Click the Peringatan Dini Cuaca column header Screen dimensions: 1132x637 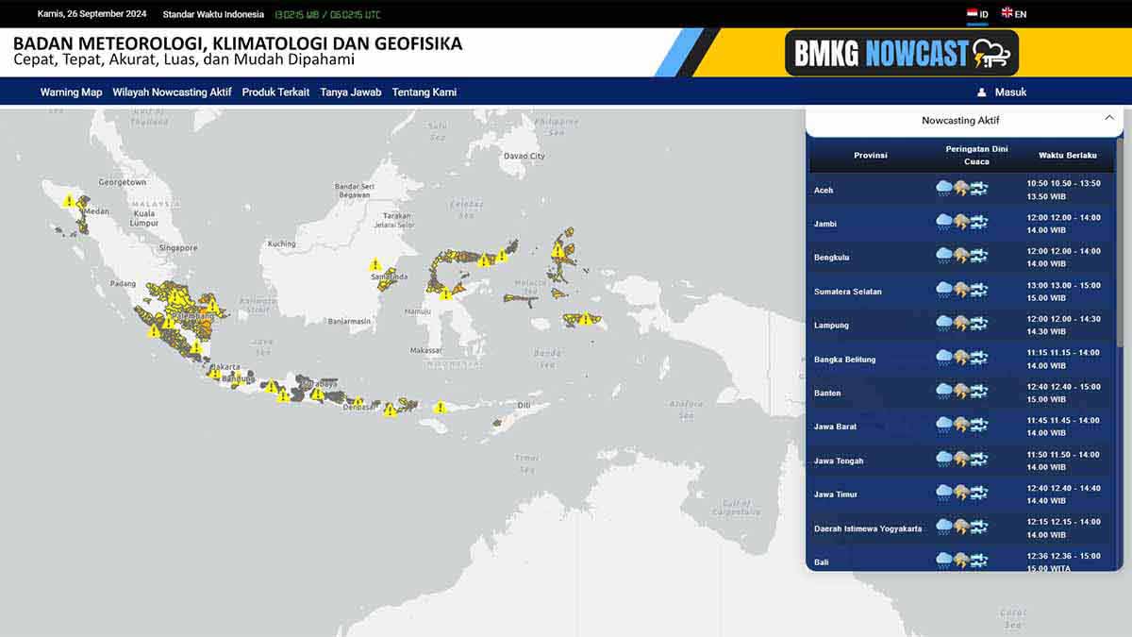pos(977,156)
